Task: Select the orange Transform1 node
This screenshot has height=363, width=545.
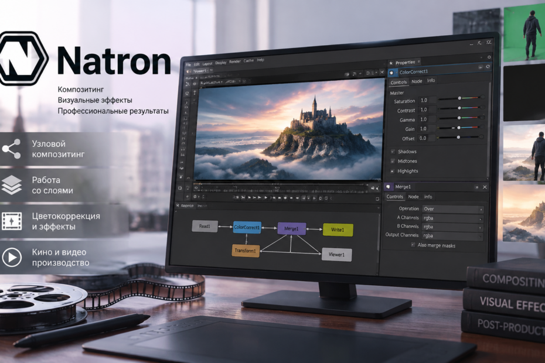Action: [246, 251]
